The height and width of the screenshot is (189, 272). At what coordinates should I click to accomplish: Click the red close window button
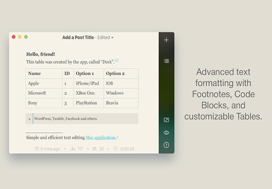(13, 37)
